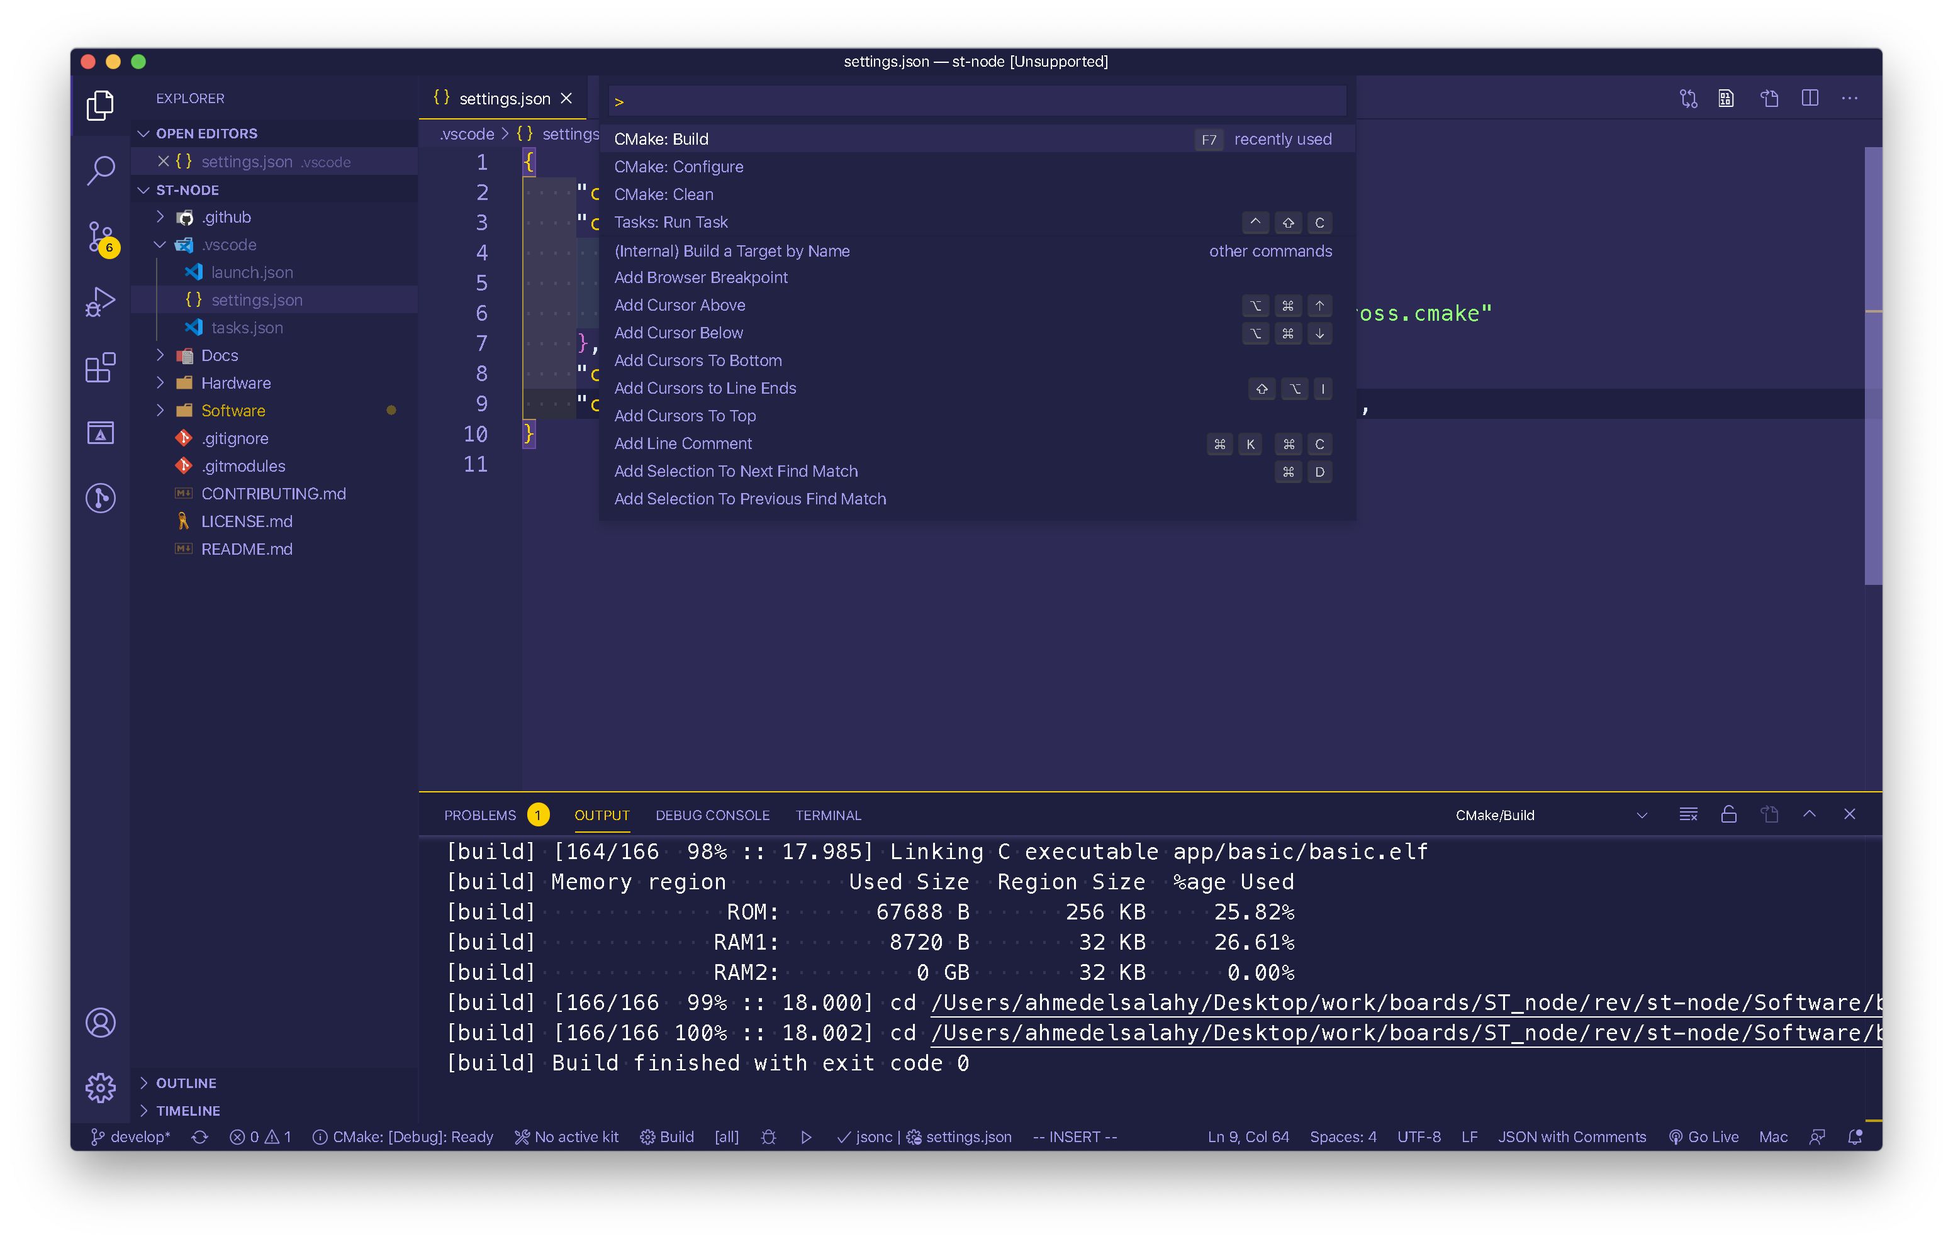Split the editor using top-right icon
This screenshot has height=1244, width=1953.
(x=1810, y=98)
